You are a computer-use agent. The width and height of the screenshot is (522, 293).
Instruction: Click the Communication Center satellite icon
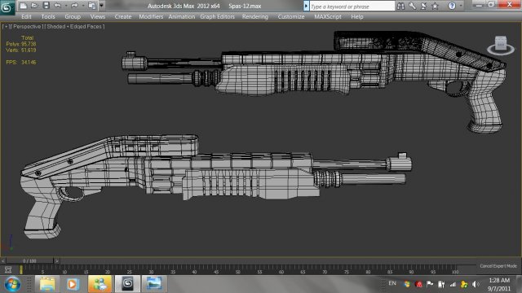[423, 6]
